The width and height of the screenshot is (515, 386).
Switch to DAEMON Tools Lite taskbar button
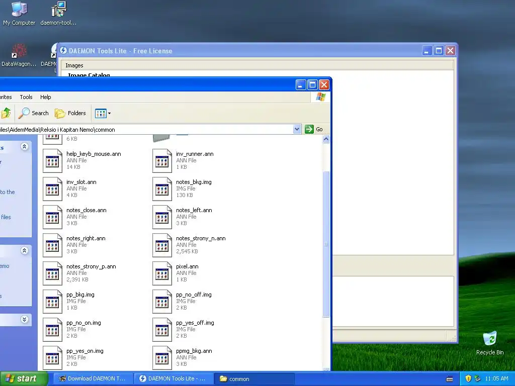click(174, 379)
